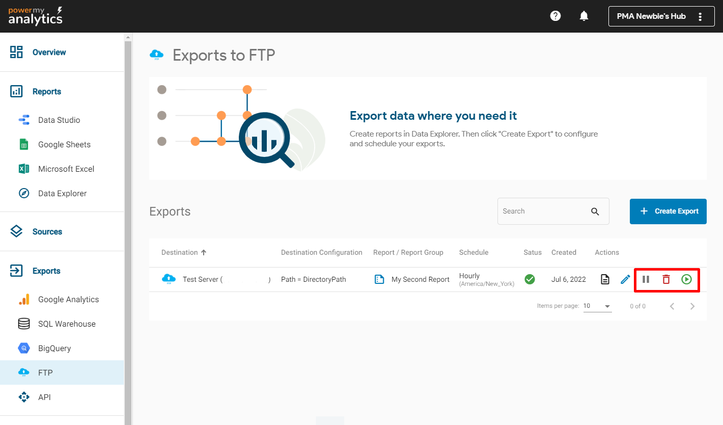
Task: Click the search magnifier icon
Action: pyautogui.click(x=595, y=211)
